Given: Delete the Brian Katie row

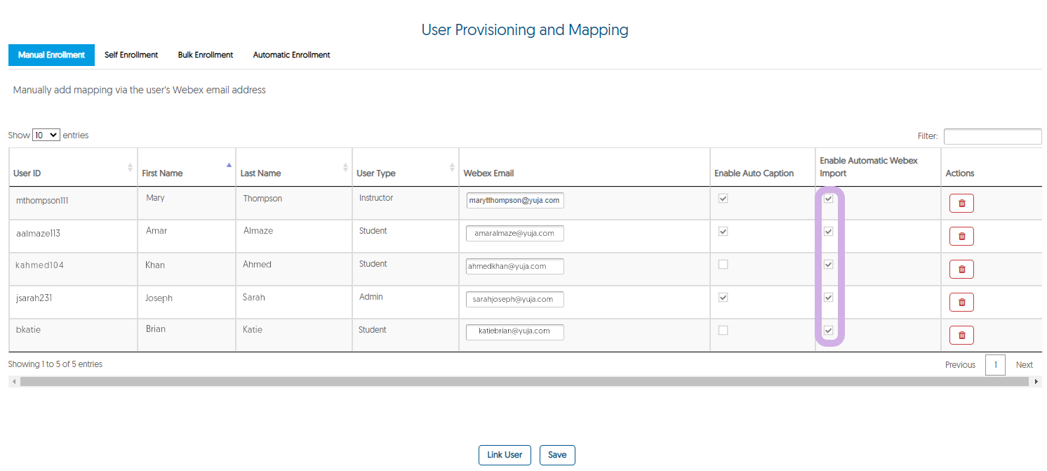Looking at the screenshot, I should click(x=961, y=335).
